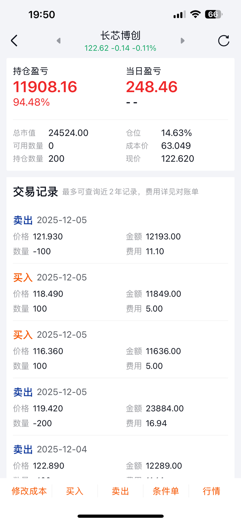
Task: Tap the cellular signal bars
Action: pyautogui.click(x=179, y=14)
